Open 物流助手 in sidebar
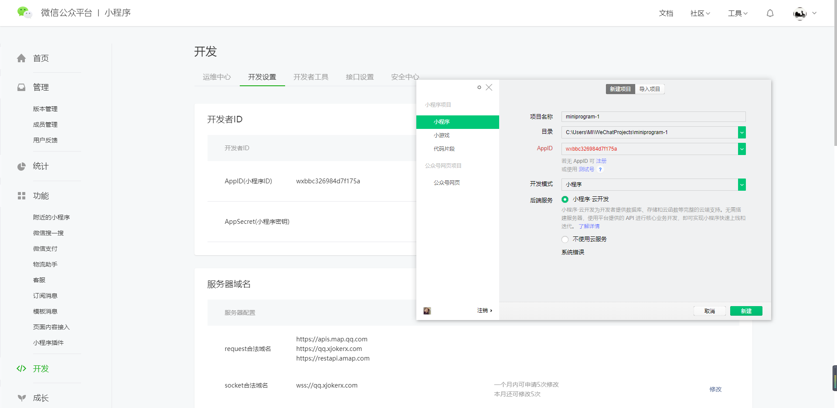The height and width of the screenshot is (408, 837). pos(45,264)
